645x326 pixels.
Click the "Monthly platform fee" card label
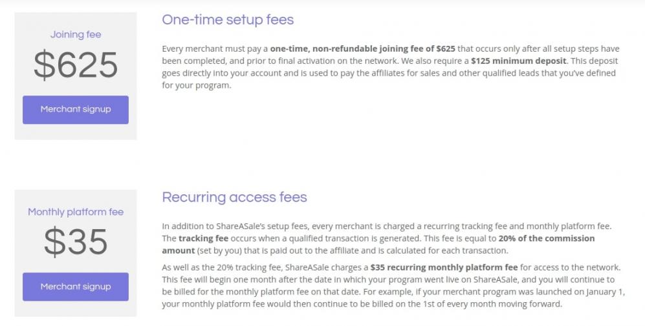76,212
